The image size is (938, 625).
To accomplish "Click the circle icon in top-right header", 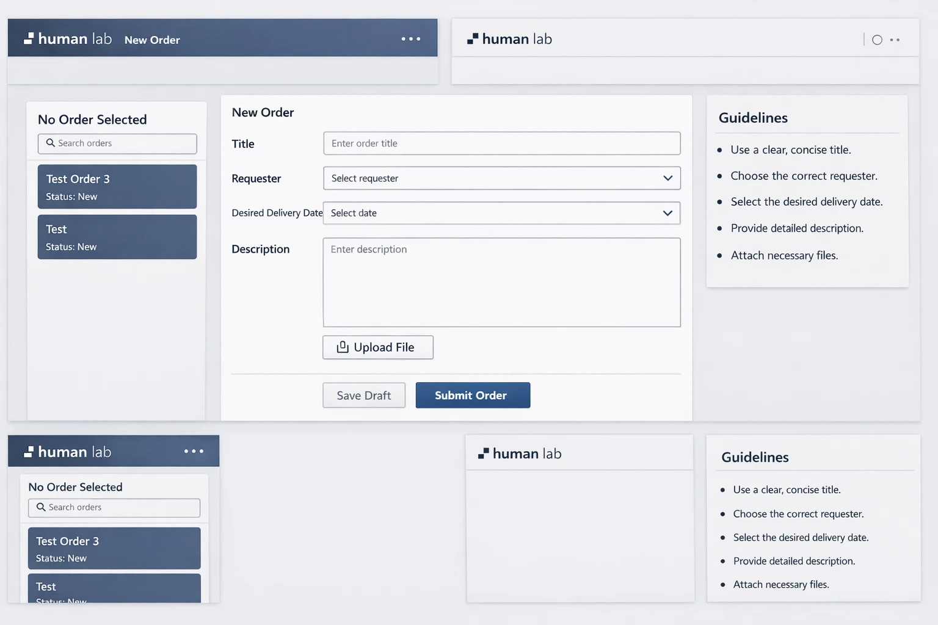I will point(877,40).
